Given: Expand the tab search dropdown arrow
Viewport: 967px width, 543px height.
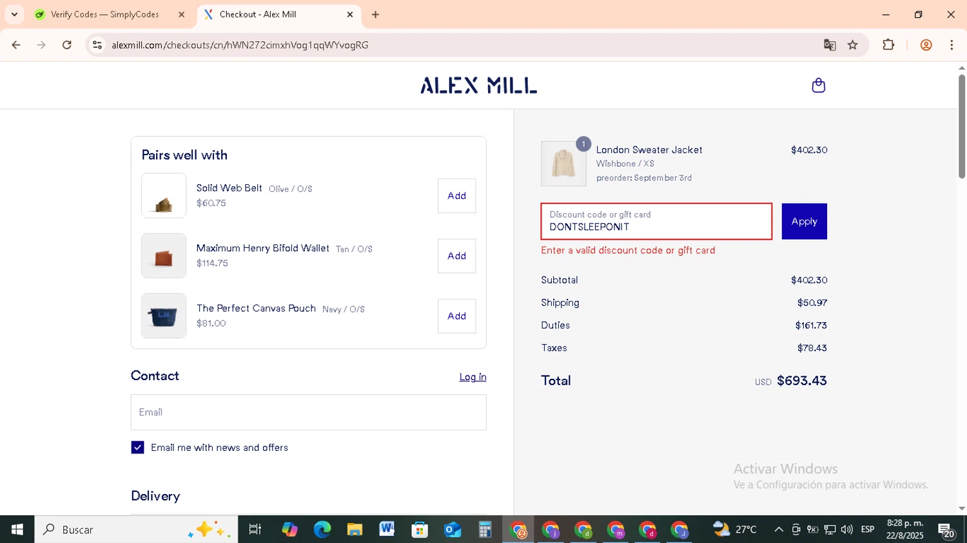Looking at the screenshot, I should click(x=14, y=14).
